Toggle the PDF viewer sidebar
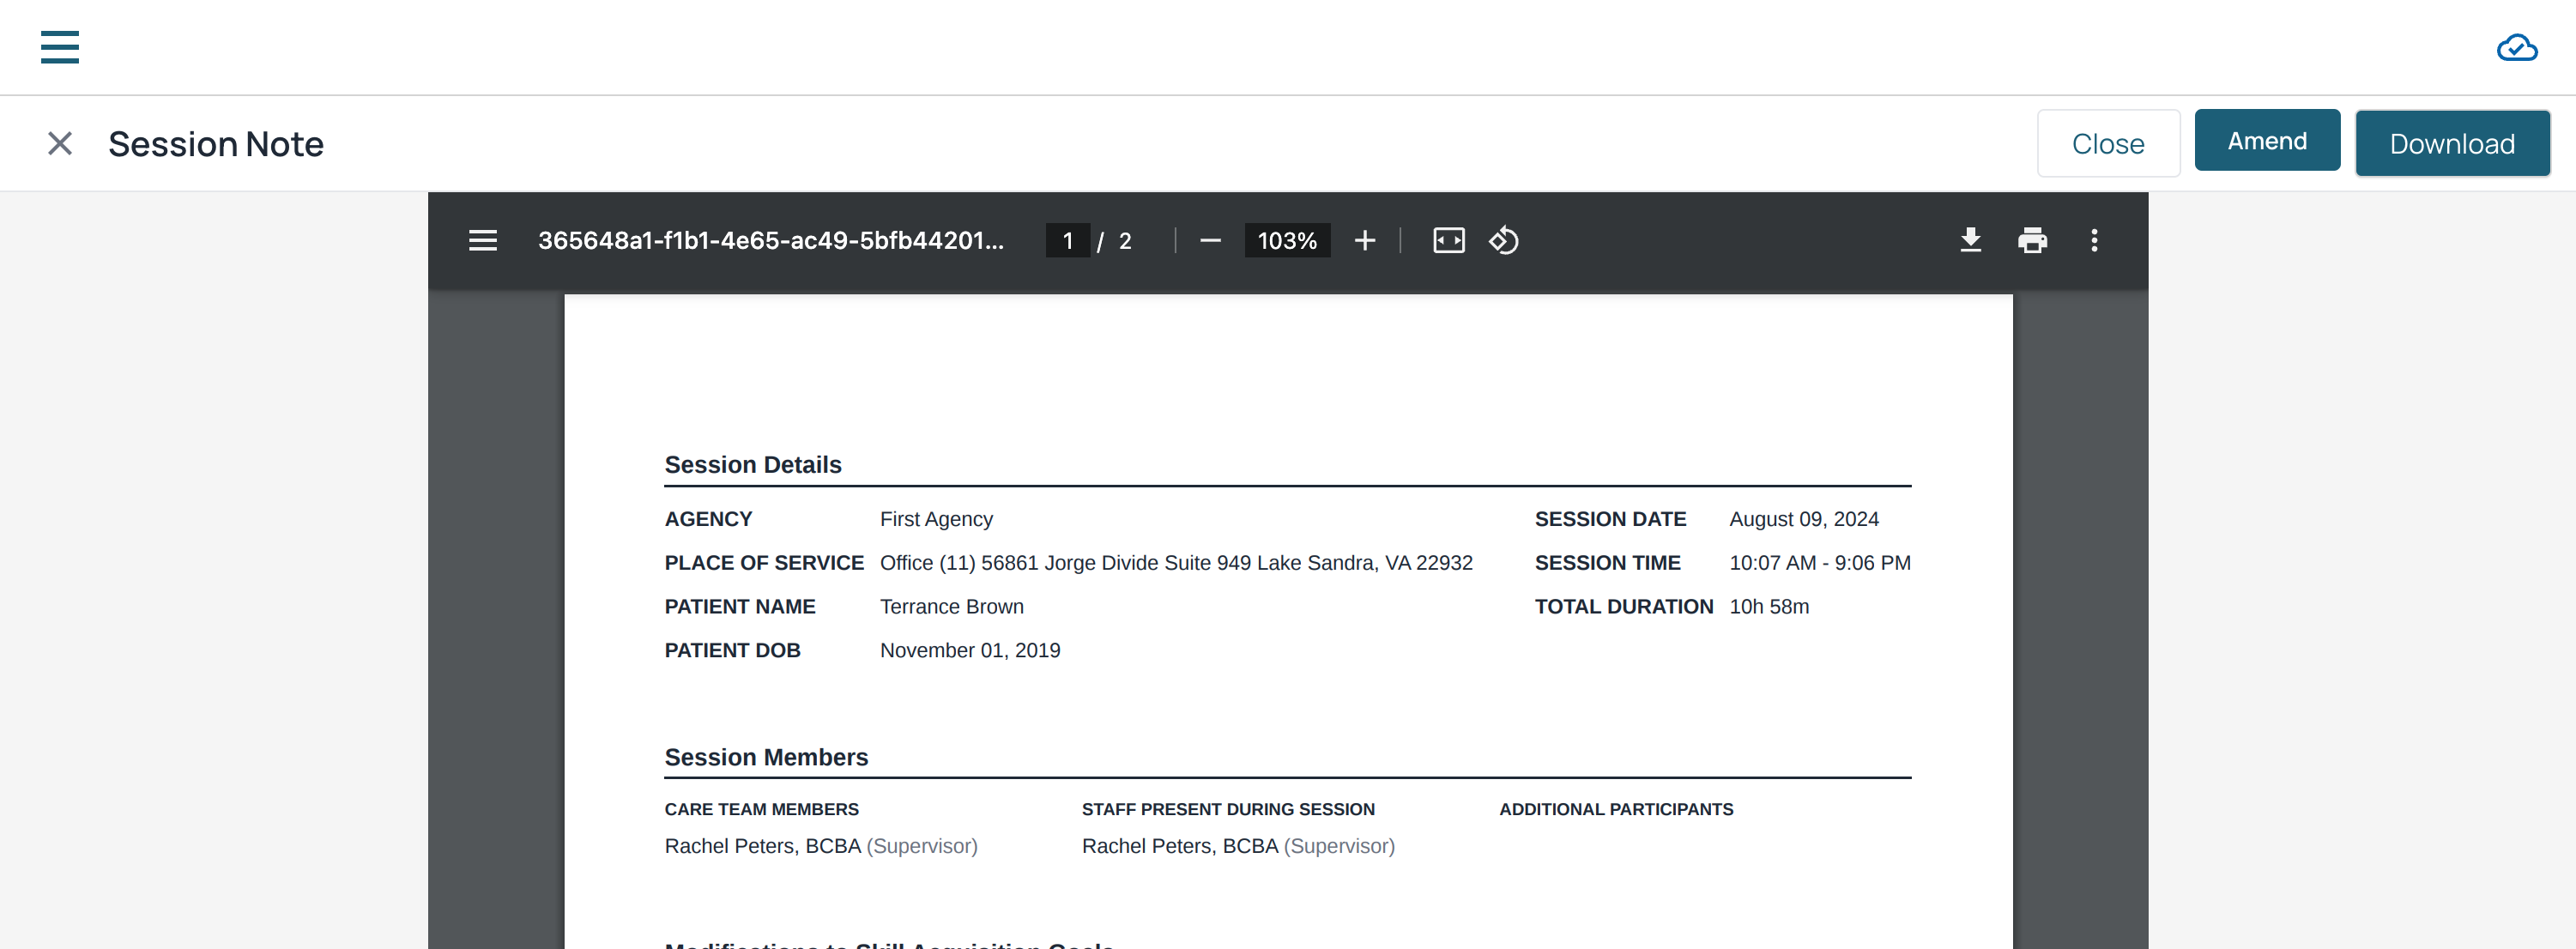Screen dimensions: 2576x949 point(483,240)
